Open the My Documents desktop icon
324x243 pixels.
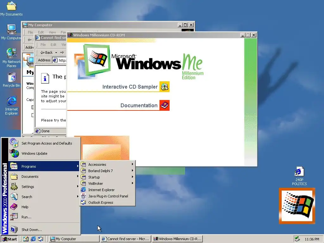click(11, 9)
